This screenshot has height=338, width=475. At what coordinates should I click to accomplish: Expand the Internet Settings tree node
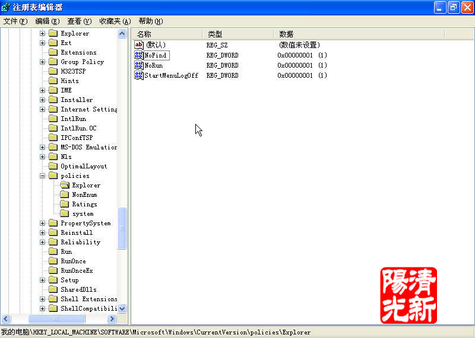[42, 109]
